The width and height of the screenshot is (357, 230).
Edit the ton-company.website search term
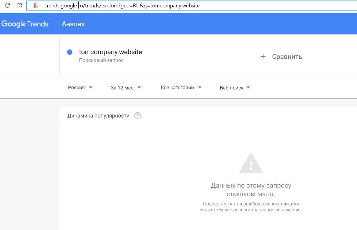(x=110, y=52)
